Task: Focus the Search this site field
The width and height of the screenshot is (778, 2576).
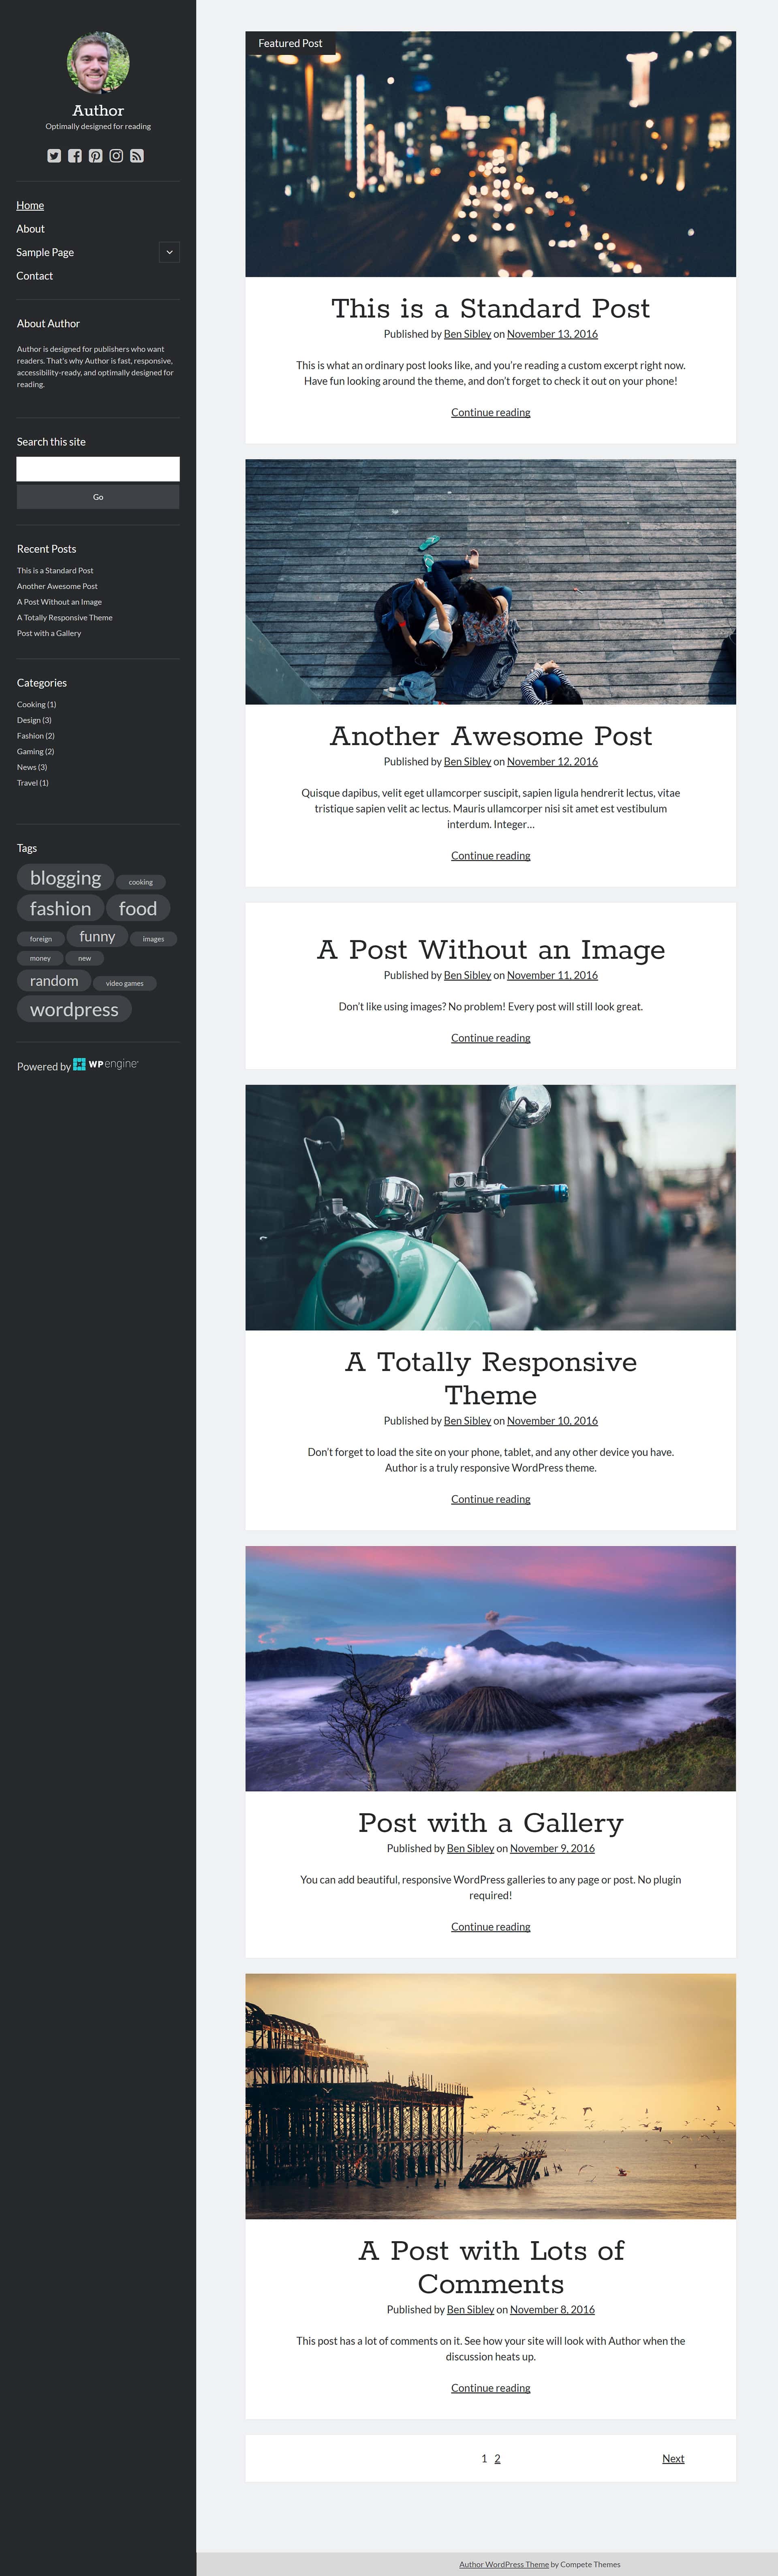Action: [98, 469]
